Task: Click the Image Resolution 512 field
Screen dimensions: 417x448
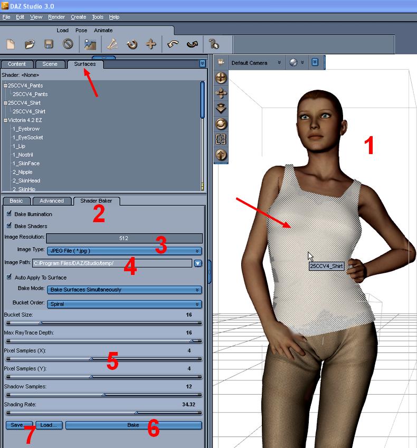Action: pos(125,239)
